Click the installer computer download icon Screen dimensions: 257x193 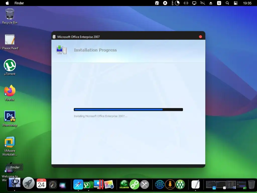coord(61,50)
